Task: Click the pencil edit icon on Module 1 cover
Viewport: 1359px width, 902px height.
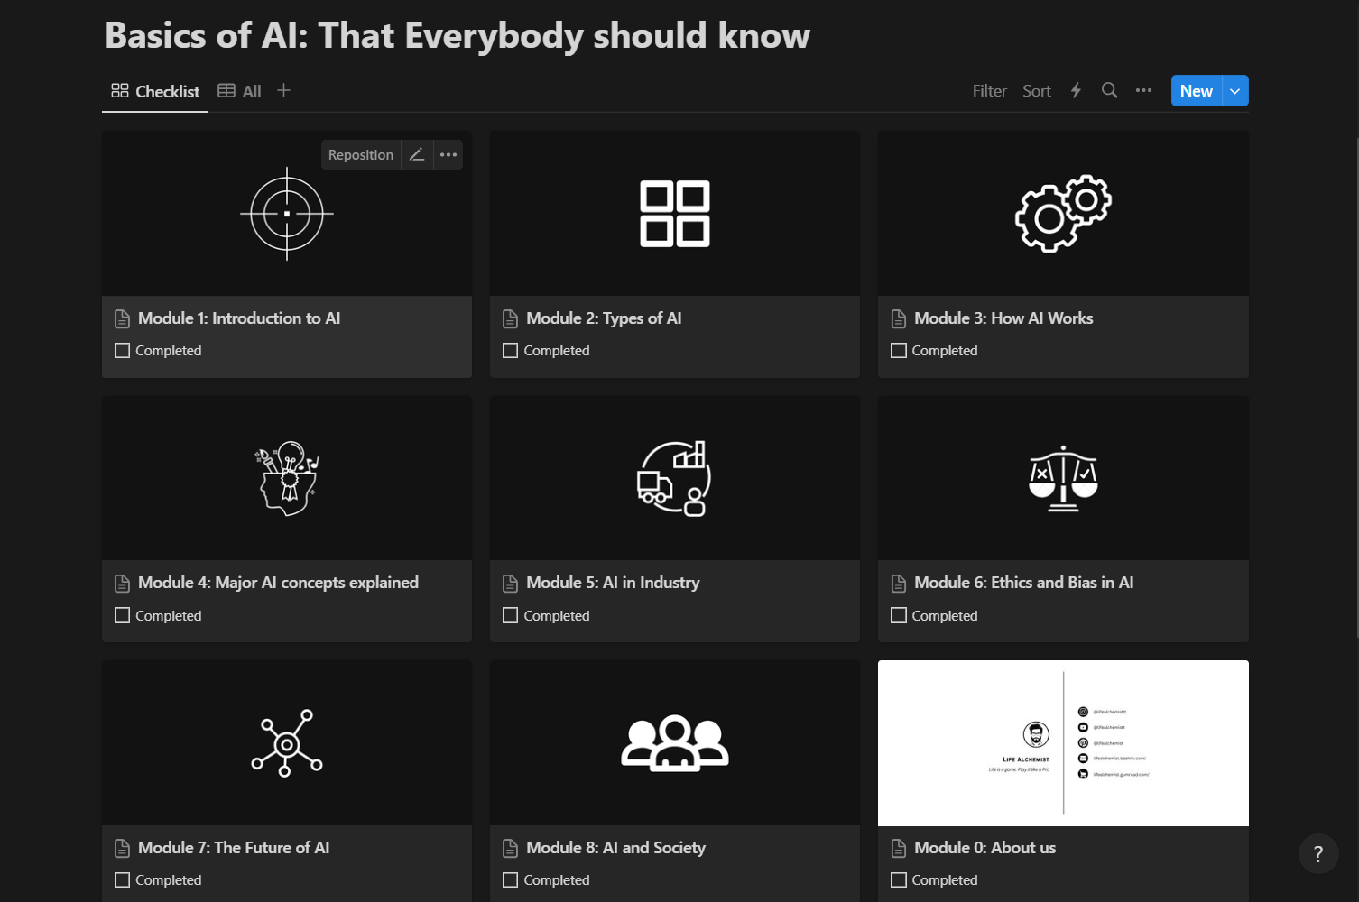Action: coord(417,154)
